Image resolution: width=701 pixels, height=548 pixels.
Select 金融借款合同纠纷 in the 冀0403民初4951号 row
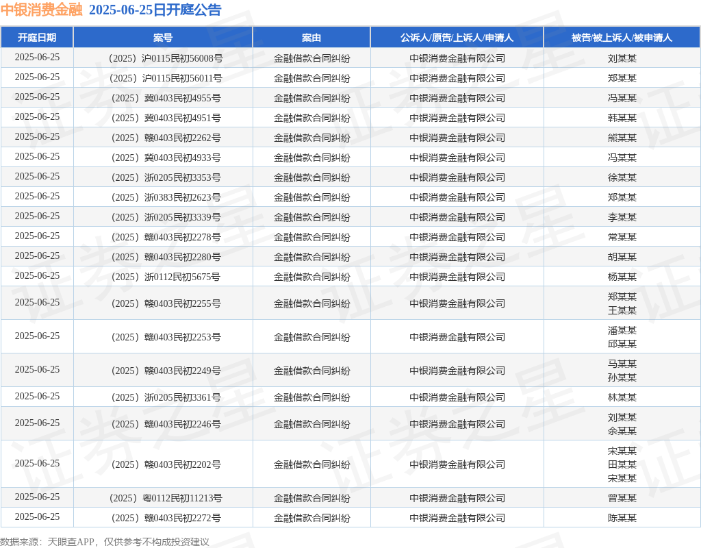tap(311, 118)
